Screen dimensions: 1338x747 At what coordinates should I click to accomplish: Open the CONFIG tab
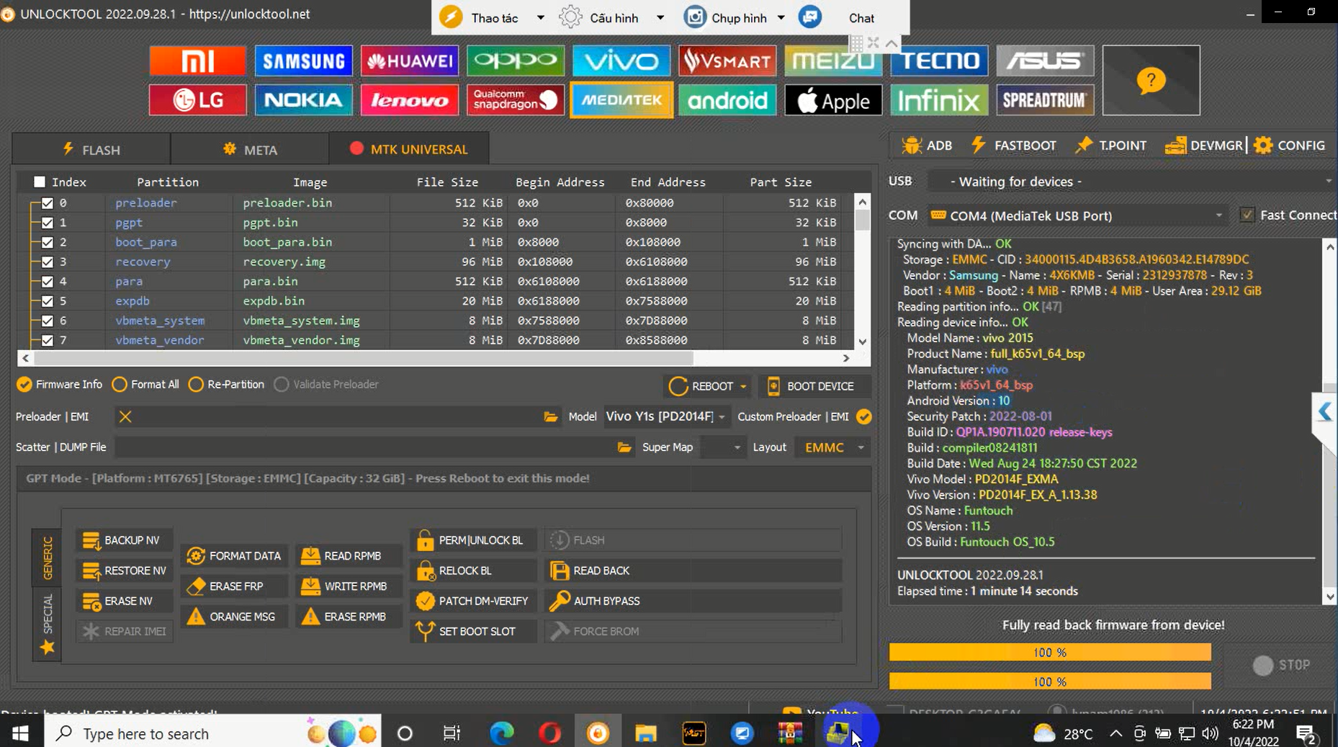pyautogui.click(x=1290, y=146)
